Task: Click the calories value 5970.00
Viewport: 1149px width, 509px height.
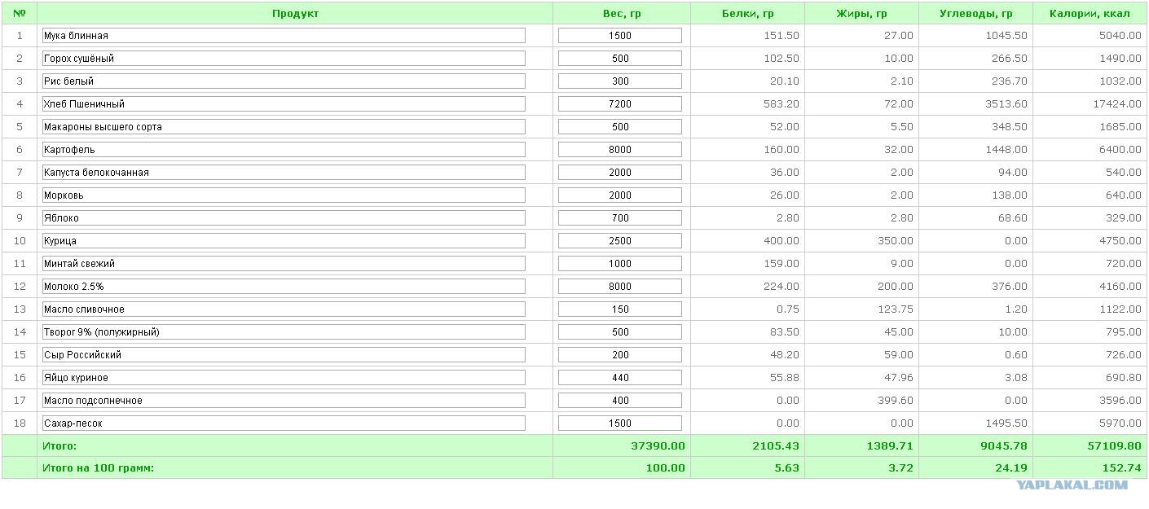Action: [x=1120, y=423]
